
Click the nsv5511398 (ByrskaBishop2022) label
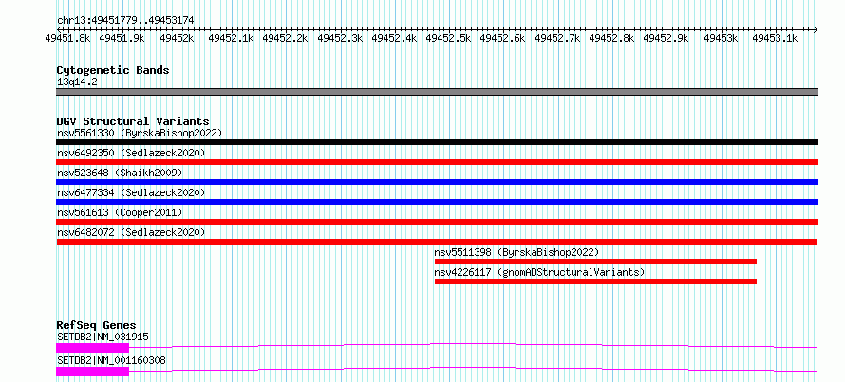pyautogui.click(x=516, y=252)
